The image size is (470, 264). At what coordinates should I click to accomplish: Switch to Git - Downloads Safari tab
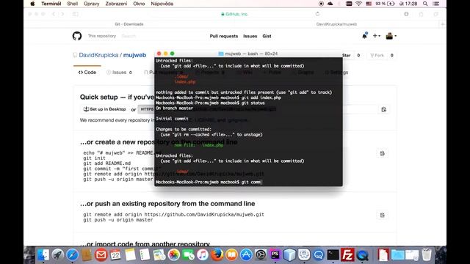(x=129, y=24)
